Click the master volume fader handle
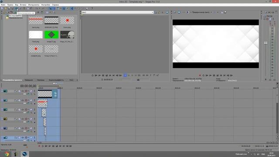Screen dimensions: 279x157 click(x=265, y=43)
